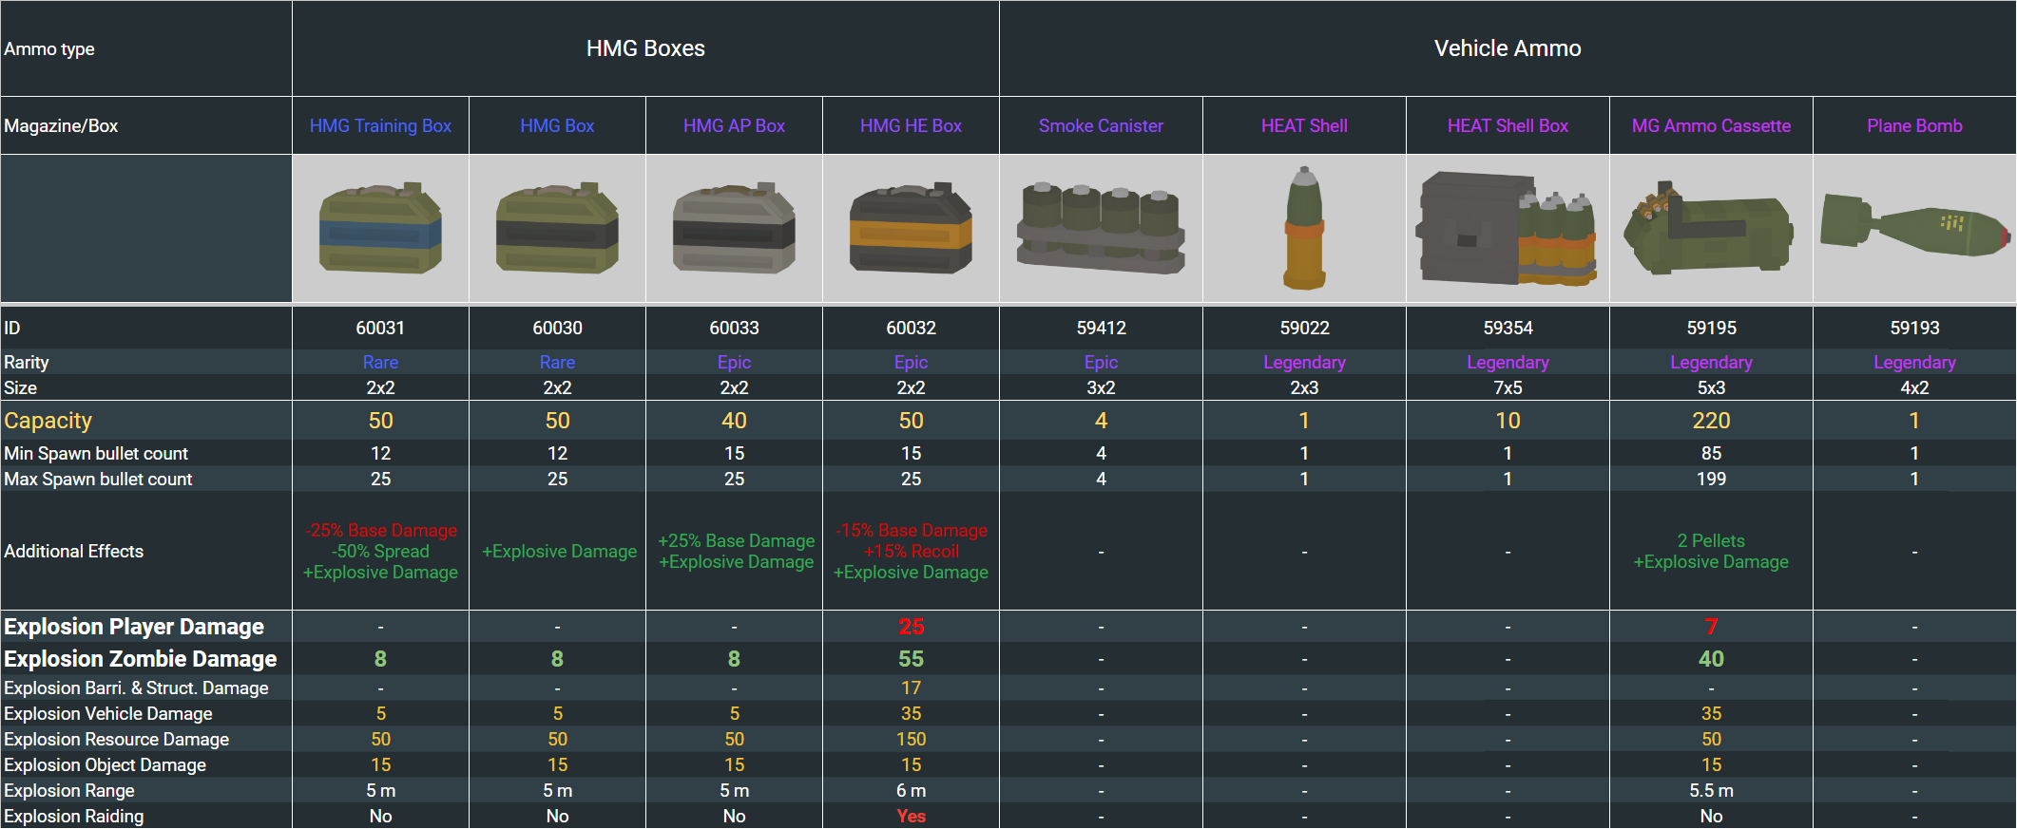Follow the HMG AP Box link

coord(734,126)
